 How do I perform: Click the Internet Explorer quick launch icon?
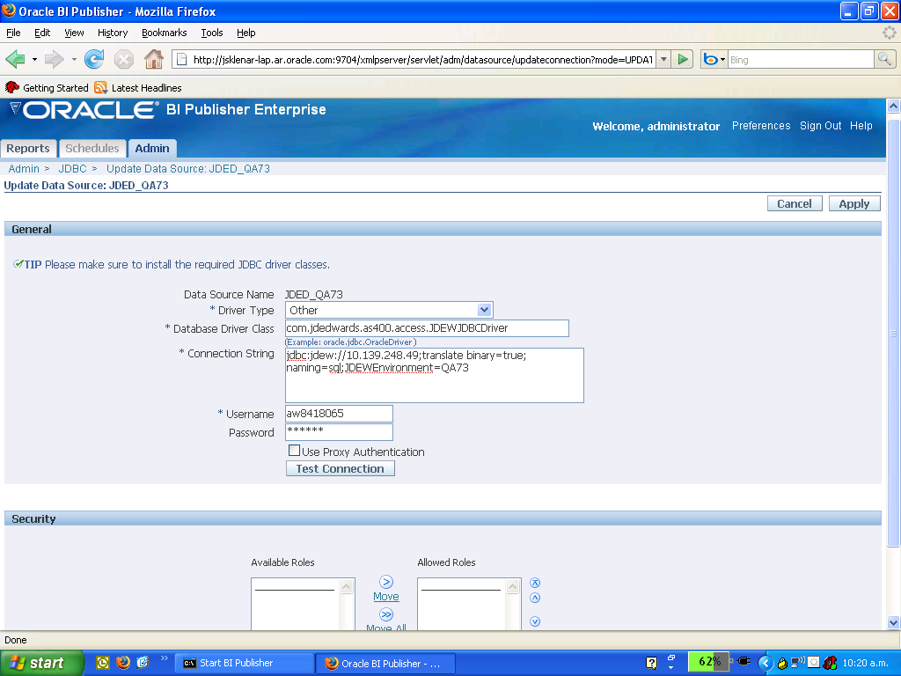143,662
